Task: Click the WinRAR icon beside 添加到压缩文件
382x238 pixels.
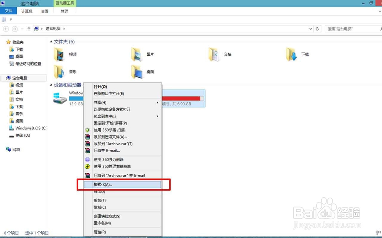Action: (x=87, y=137)
